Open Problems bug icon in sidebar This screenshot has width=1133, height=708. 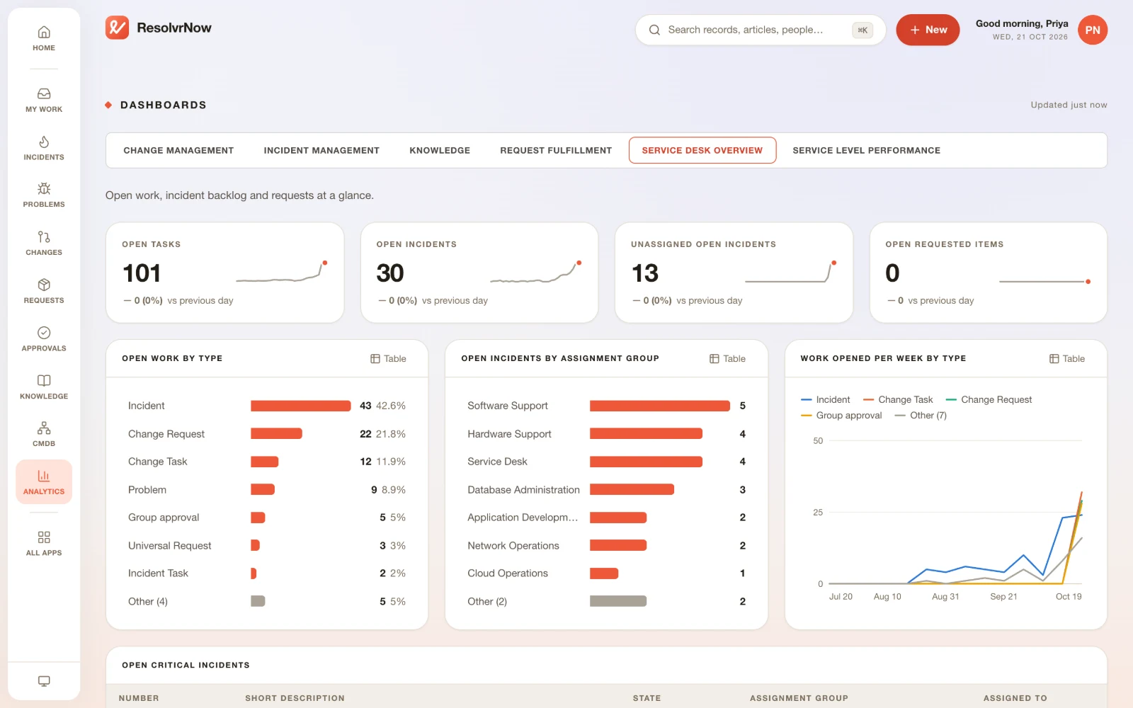[x=44, y=189]
